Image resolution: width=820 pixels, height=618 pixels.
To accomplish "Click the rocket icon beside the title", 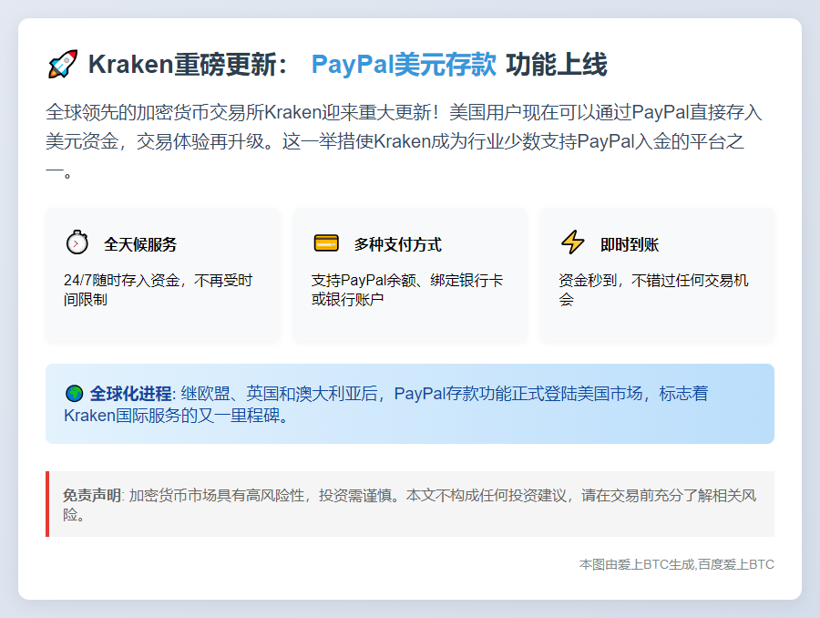I will 60,63.
